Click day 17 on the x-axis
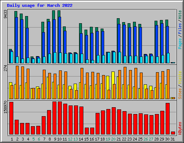 coord(97,139)
